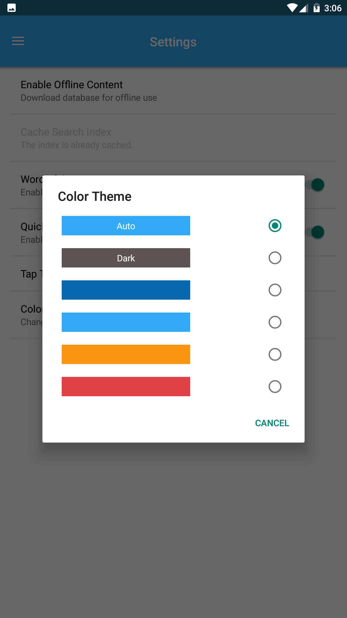Tap the cellular signal status icon
This screenshot has width=347, height=618.
304,8
